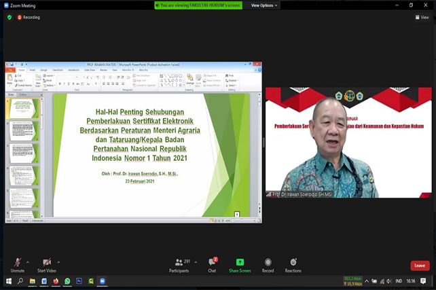
Task: Start recording with Record button
Action: pos(268,265)
